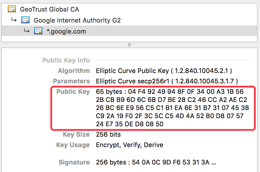Select the *.google.com leaf certificate row

66,31
